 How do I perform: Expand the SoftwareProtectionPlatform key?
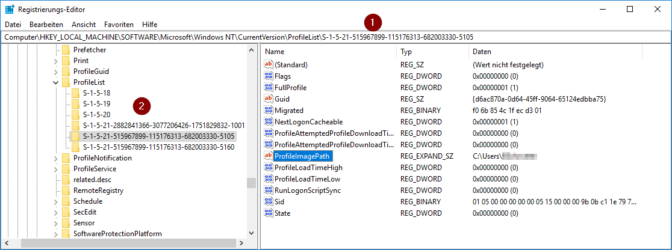point(56,234)
